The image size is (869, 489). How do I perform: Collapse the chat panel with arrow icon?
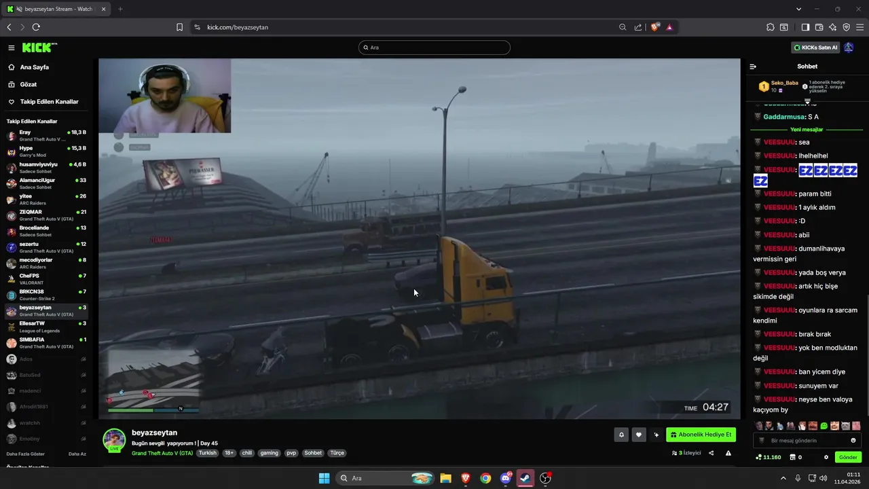[753, 67]
